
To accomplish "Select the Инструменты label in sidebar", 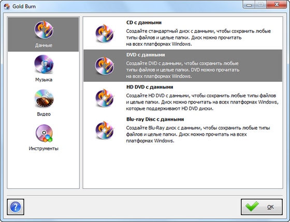I will click(x=44, y=149).
